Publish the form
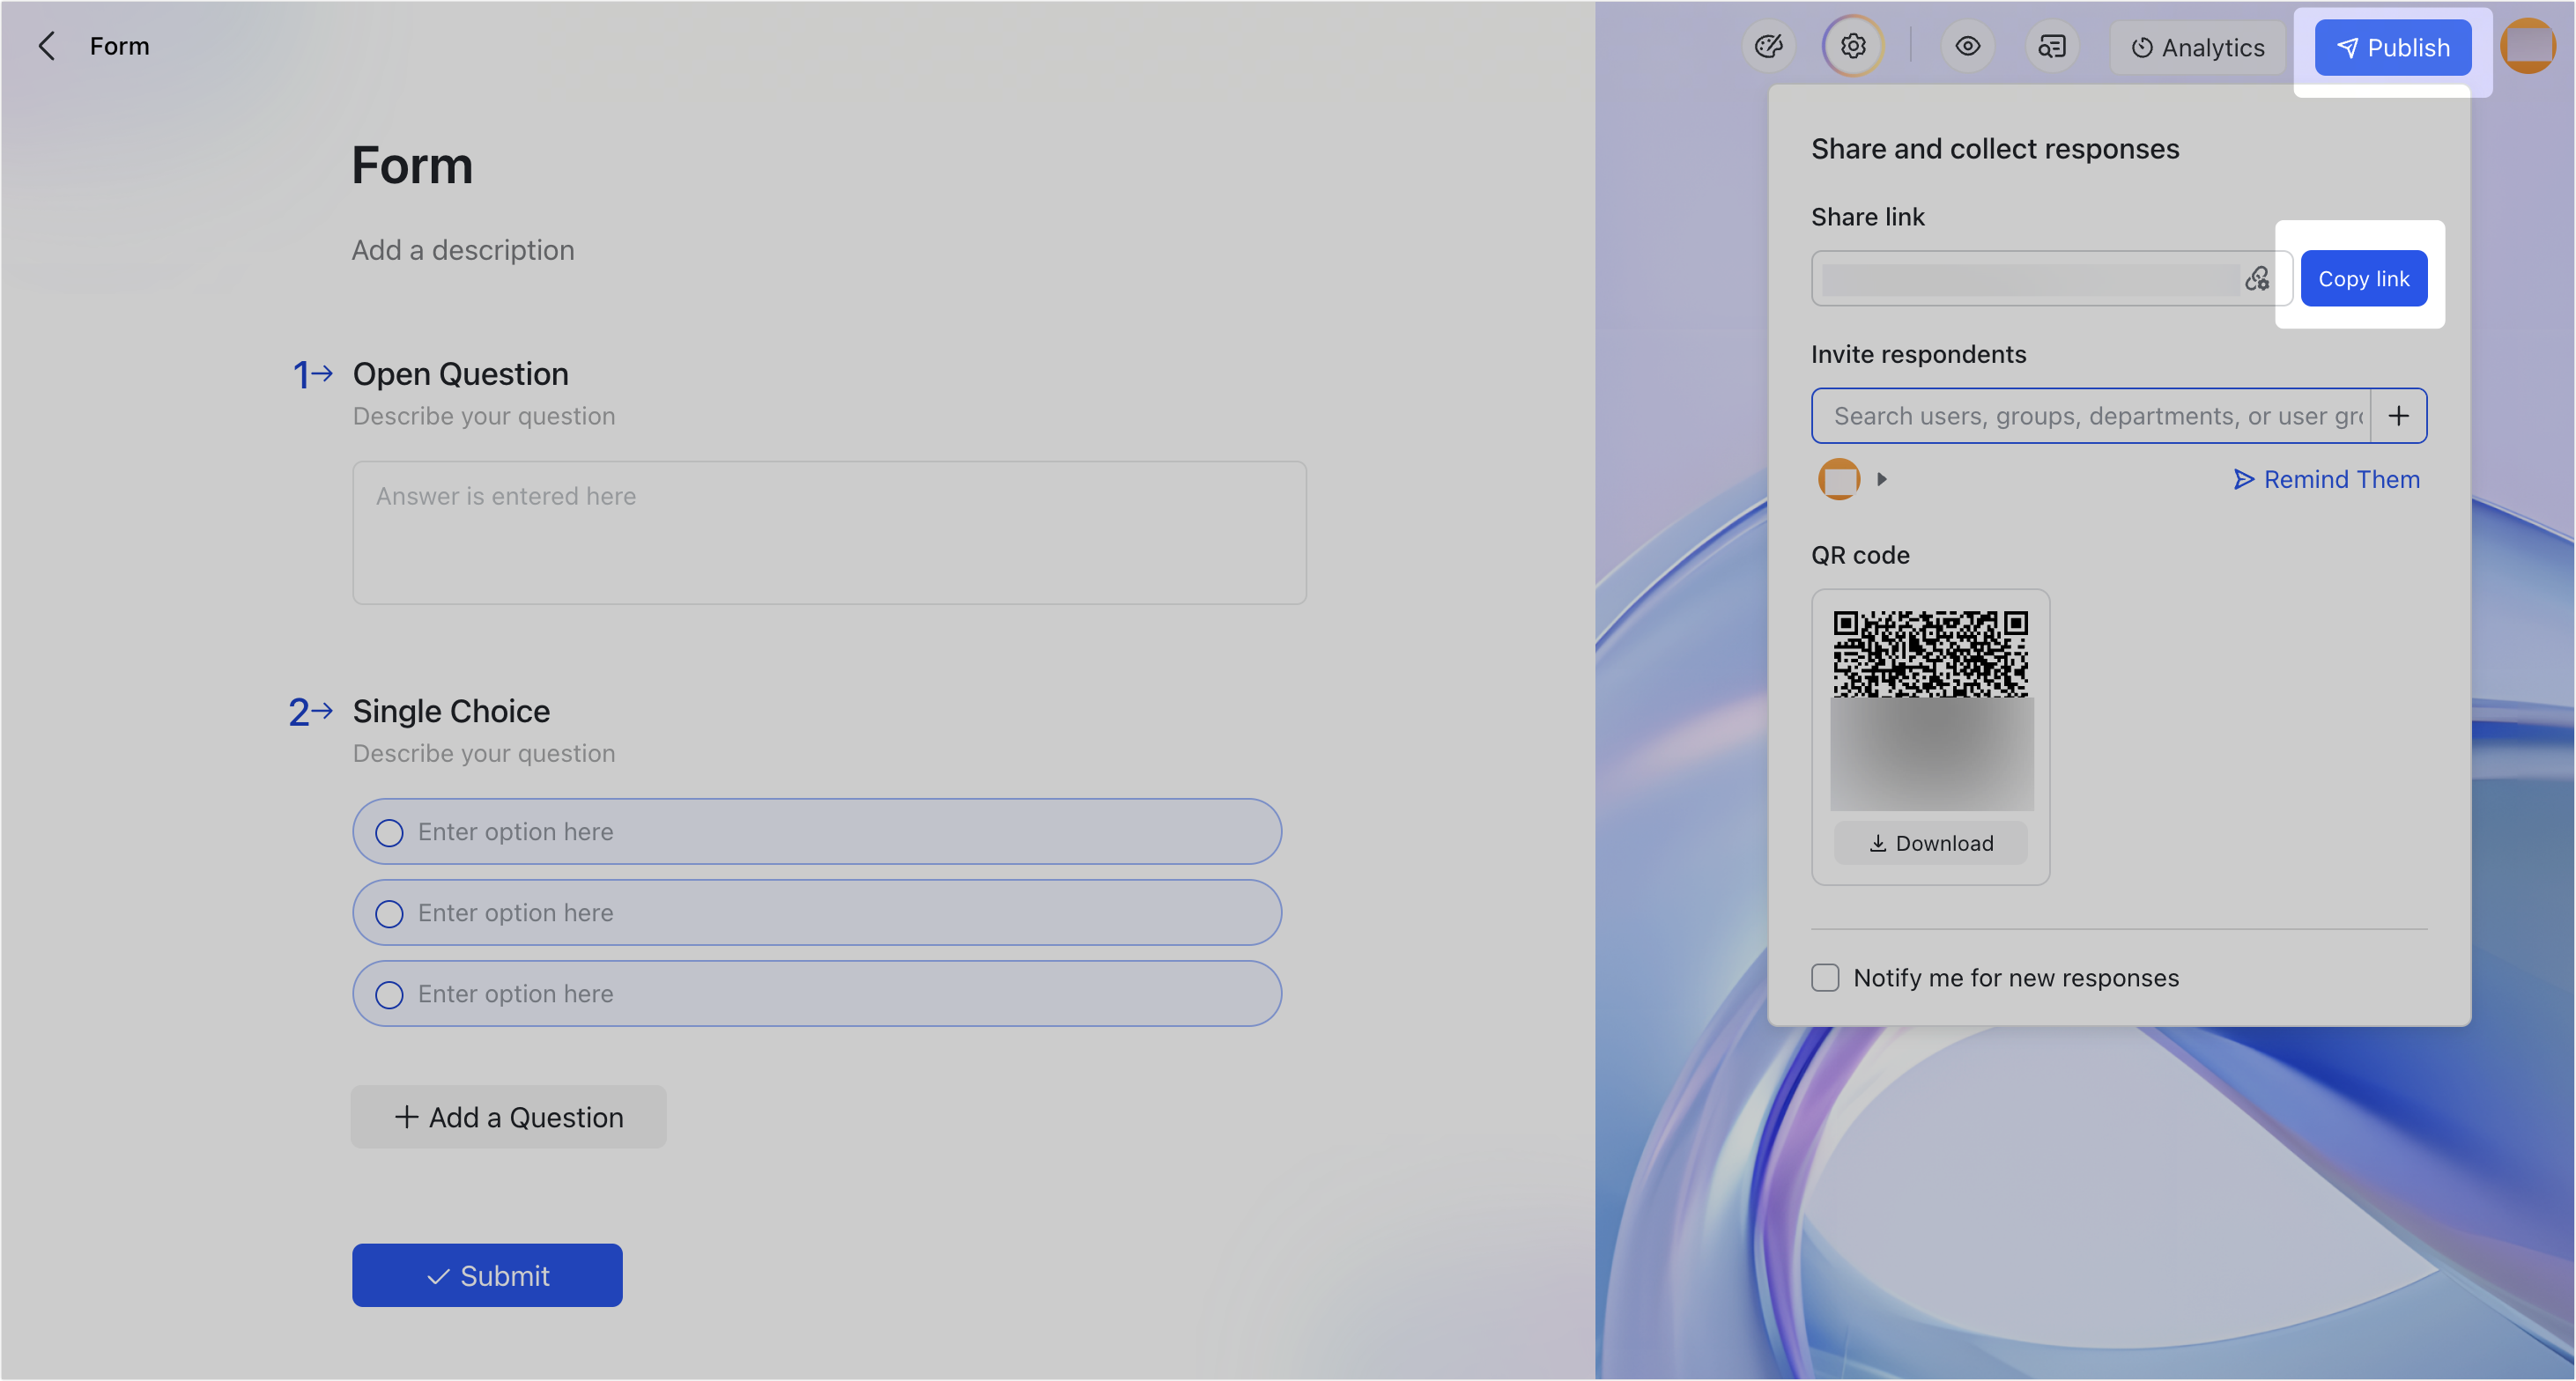The image size is (2576, 1381). (x=2392, y=47)
